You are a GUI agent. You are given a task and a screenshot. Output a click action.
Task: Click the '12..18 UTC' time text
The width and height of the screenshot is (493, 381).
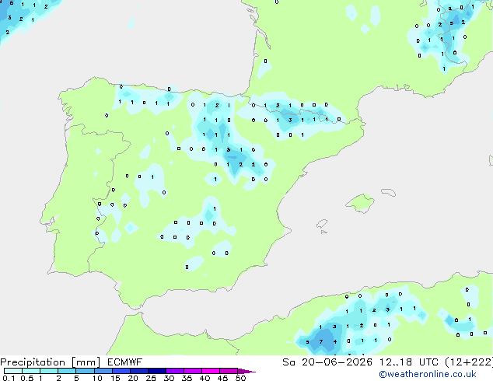[409, 362]
